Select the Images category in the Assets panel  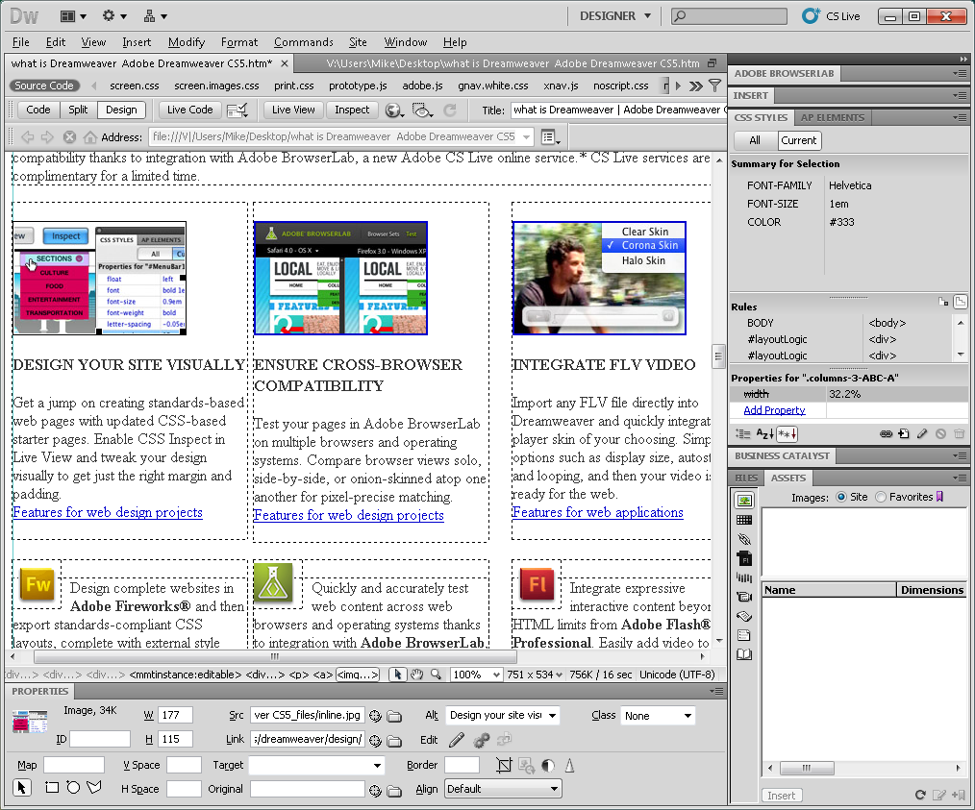(745, 499)
